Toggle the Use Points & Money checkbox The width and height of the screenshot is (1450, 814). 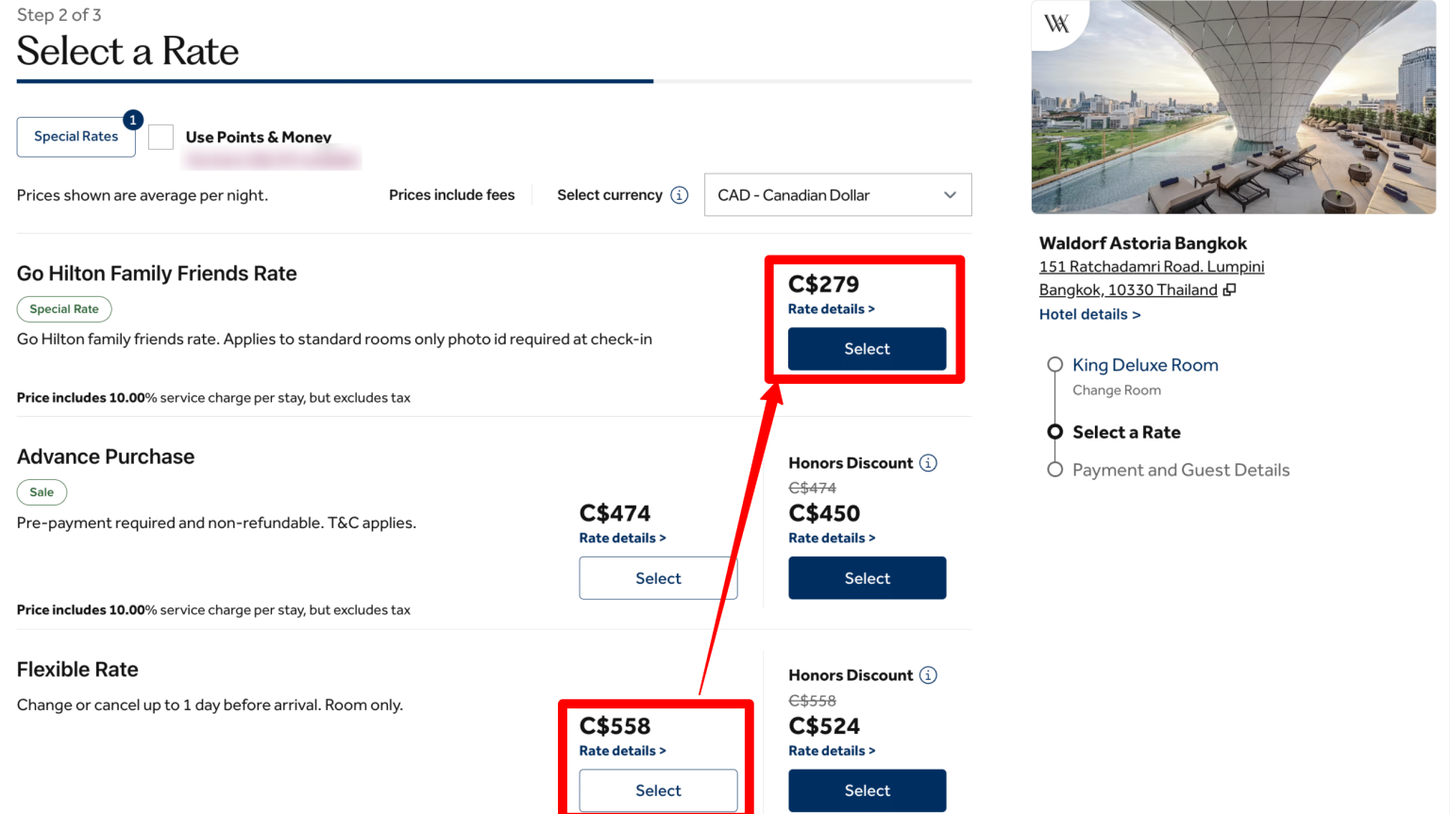pos(161,137)
